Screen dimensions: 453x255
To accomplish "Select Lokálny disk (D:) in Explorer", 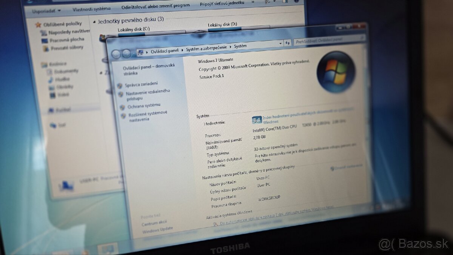I will (223, 25).
